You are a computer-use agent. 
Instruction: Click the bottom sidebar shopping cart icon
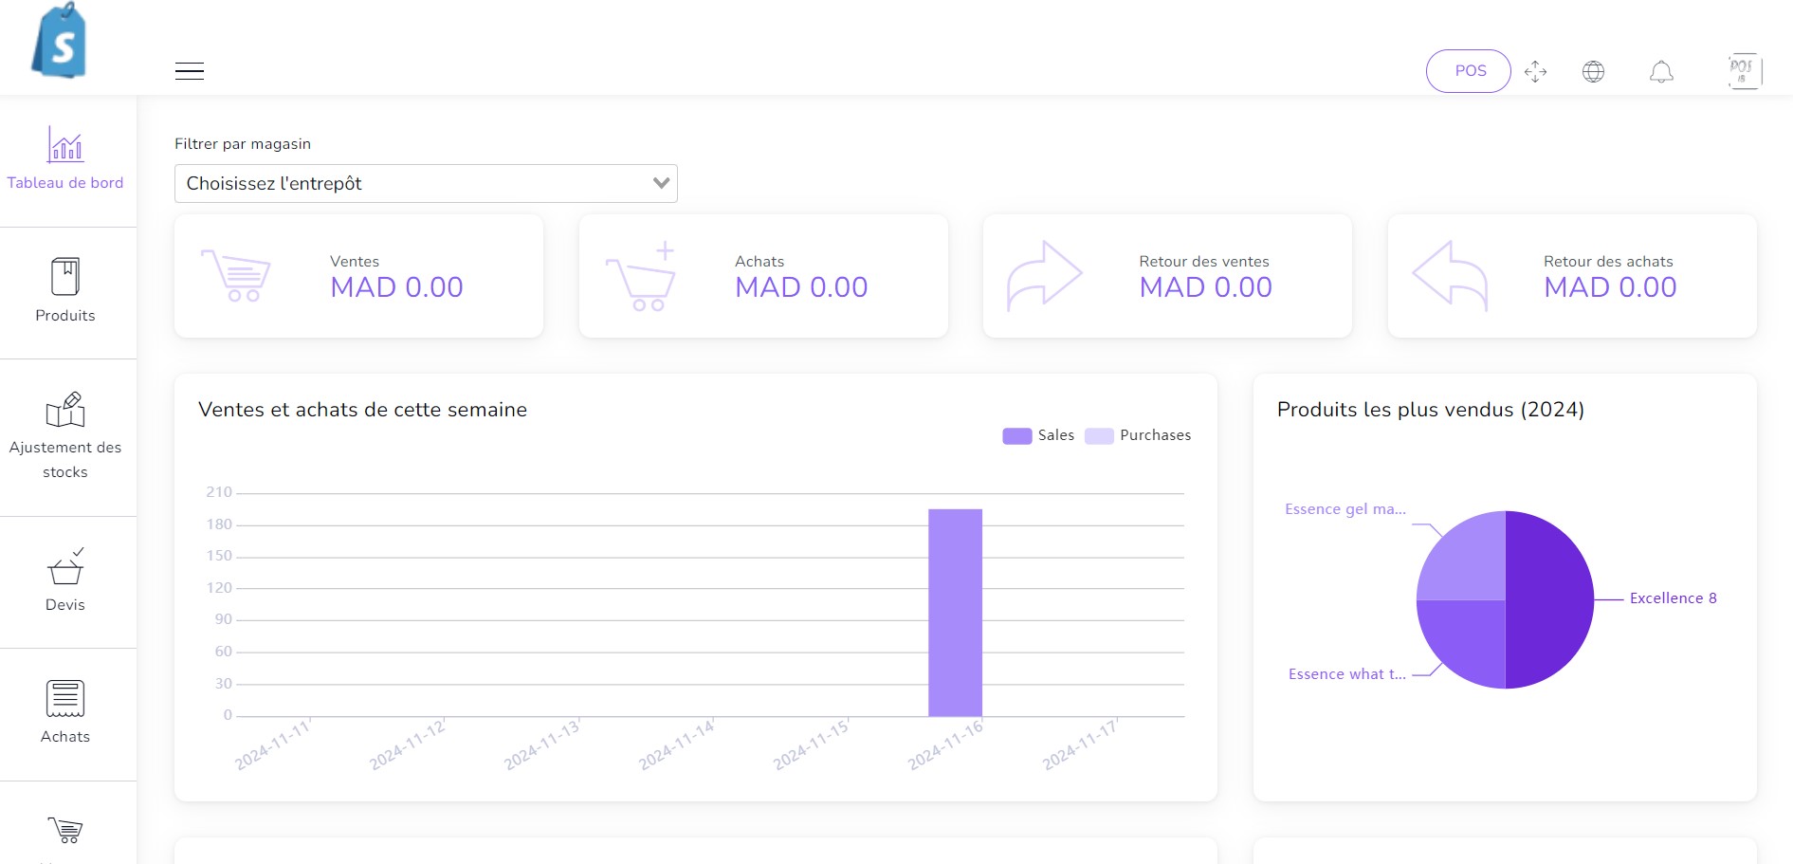point(65,831)
